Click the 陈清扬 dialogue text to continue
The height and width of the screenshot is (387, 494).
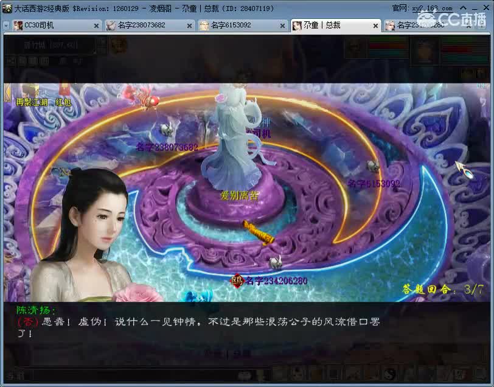tap(198, 327)
